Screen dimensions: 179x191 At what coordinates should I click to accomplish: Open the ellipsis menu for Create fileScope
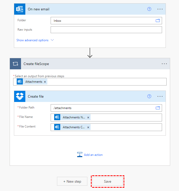click(x=164, y=64)
